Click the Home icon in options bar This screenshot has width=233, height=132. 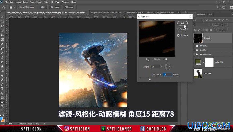click(3, 7)
